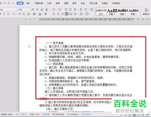Clear formatting with the eraser icon
The image size is (151, 117).
[42, 10]
